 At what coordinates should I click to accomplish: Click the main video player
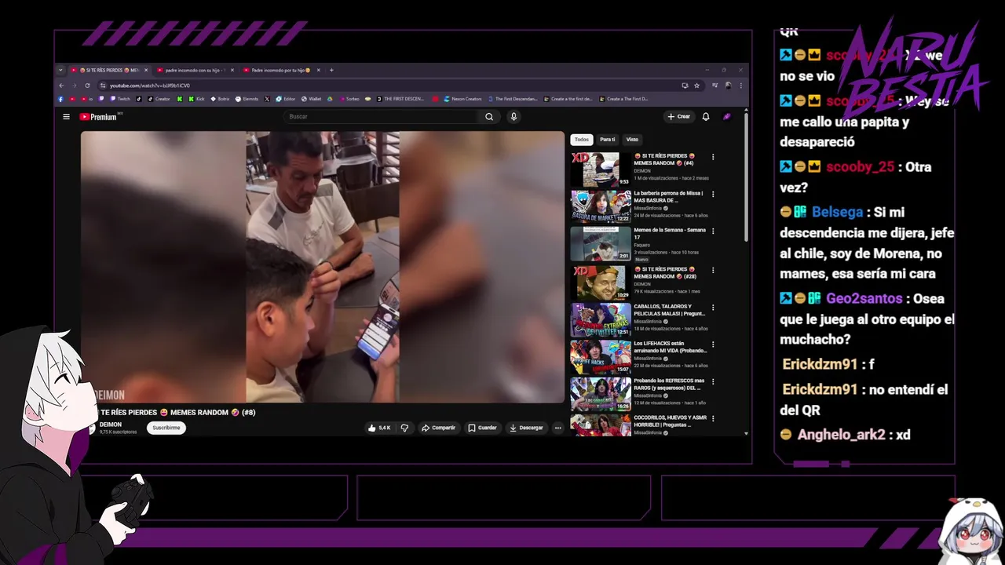323,267
